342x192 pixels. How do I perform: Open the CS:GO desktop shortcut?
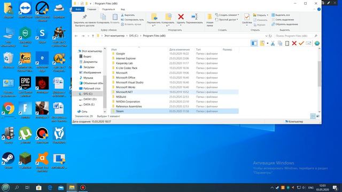pos(25,61)
